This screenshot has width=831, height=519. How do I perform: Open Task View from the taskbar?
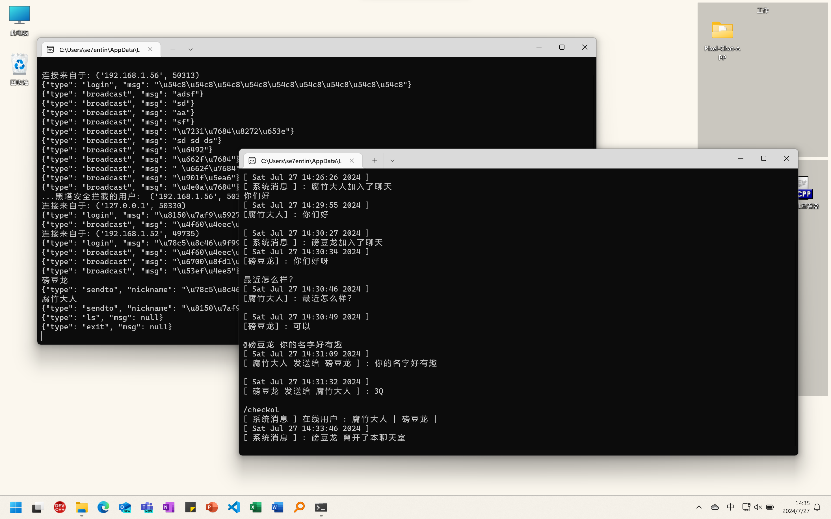pyautogui.click(x=38, y=507)
